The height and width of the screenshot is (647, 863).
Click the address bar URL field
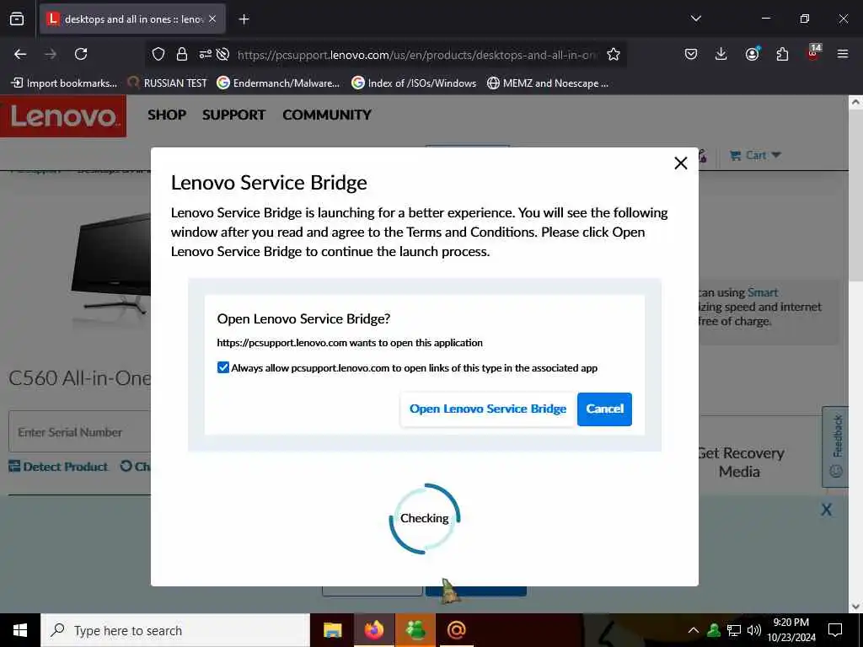[x=417, y=55]
